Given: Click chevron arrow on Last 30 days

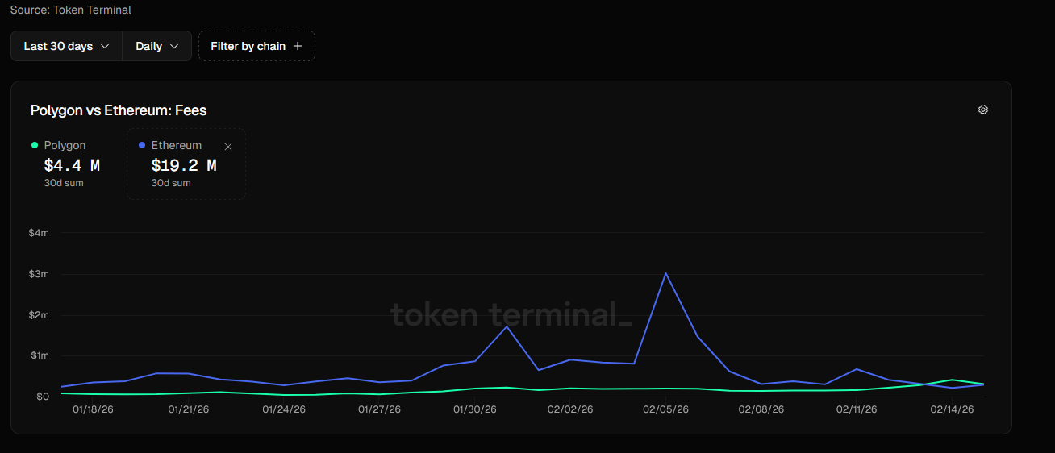Looking at the screenshot, I should [105, 47].
